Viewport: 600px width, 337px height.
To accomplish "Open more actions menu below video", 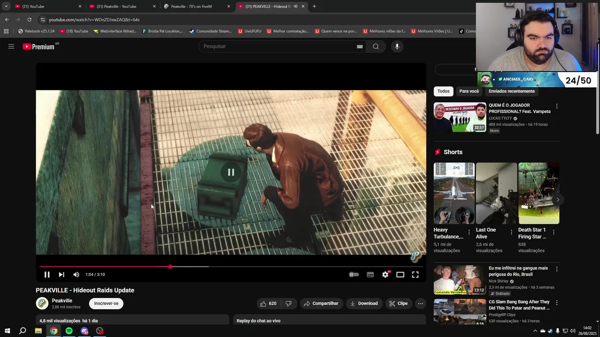I will [420, 303].
